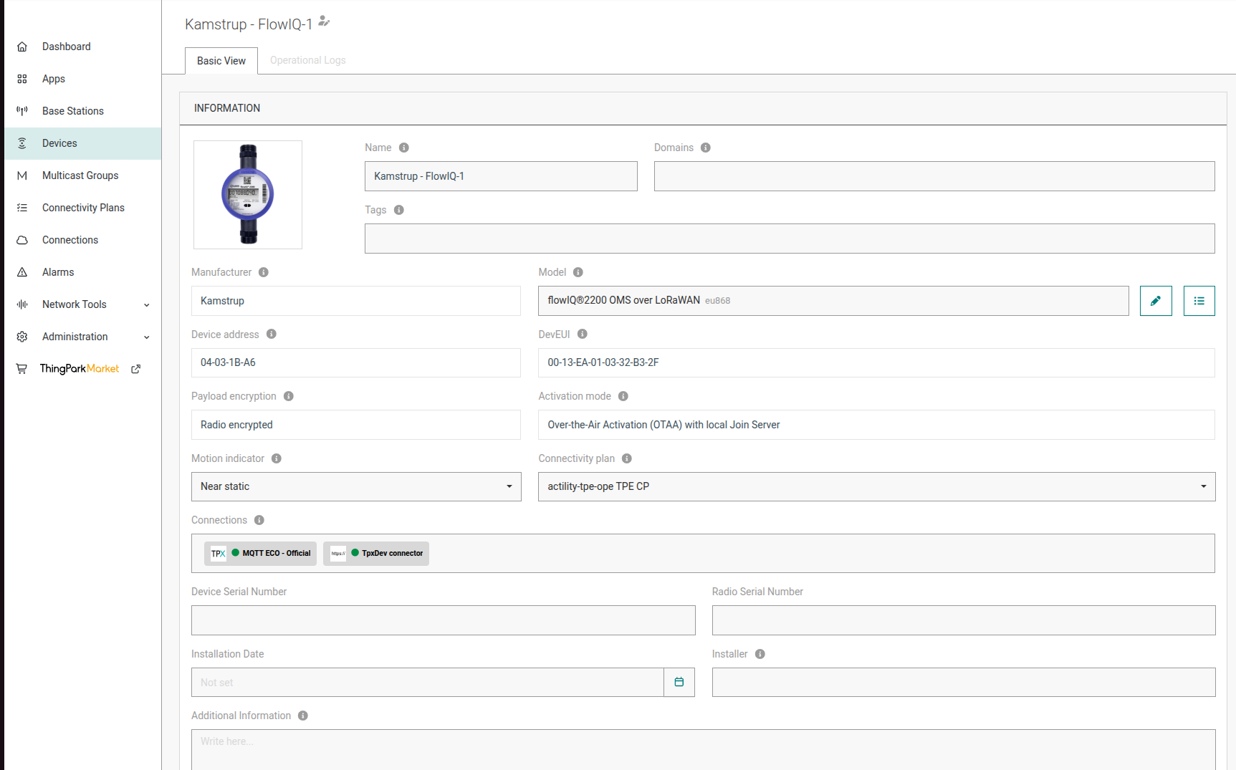Click the info icon next to DevEUI
The height and width of the screenshot is (770, 1236).
click(x=583, y=334)
